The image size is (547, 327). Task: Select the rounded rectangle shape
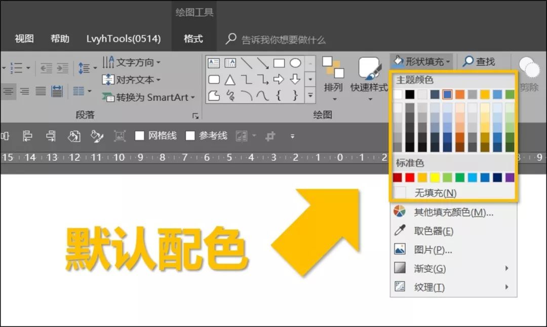(x=214, y=80)
